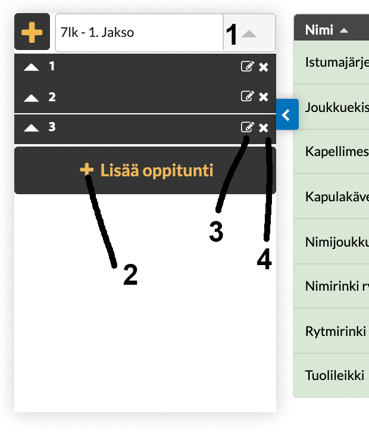The image size is (369, 442).
Task: Delete lesson 1 using the X icon
Action: [264, 67]
